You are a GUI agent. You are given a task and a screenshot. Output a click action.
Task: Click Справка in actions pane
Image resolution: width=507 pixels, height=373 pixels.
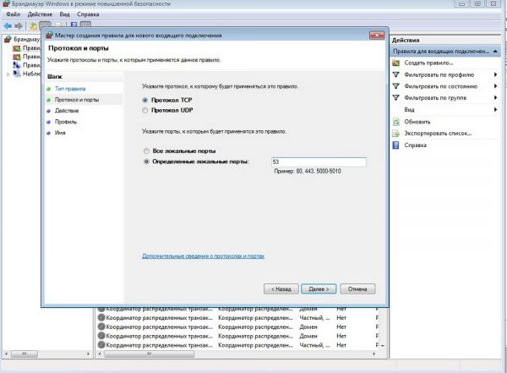415,145
